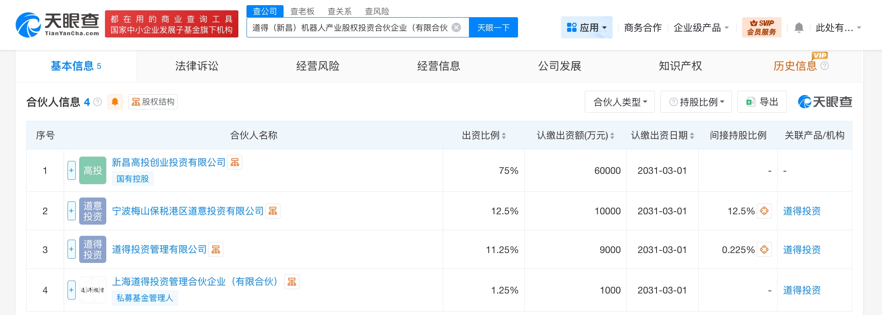Open equity structure icon next to 新昌高投创业投资有限公司
The image size is (882, 315).
click(235, 162)
